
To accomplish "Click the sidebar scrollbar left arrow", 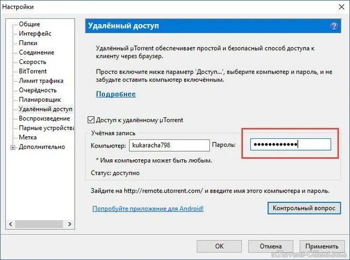I will (10, 224).
